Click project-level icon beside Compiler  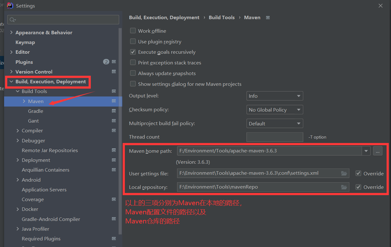114,130
